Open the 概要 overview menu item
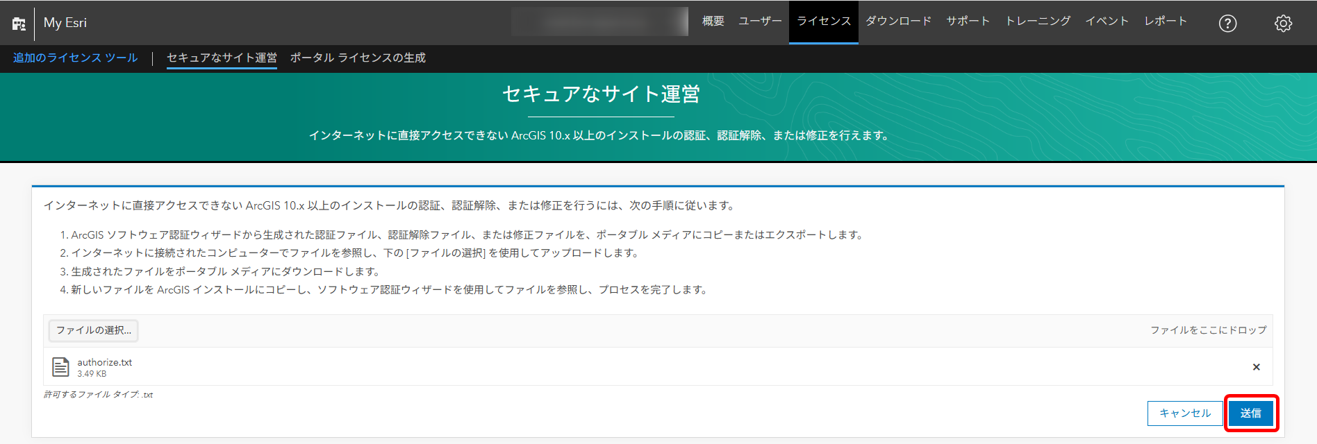 [713, 22]
